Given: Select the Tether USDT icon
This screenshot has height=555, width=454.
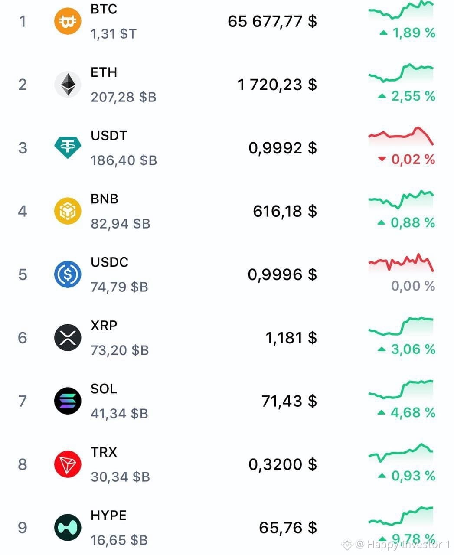Looking at the screenshot, I should click(x=68, y=147).
